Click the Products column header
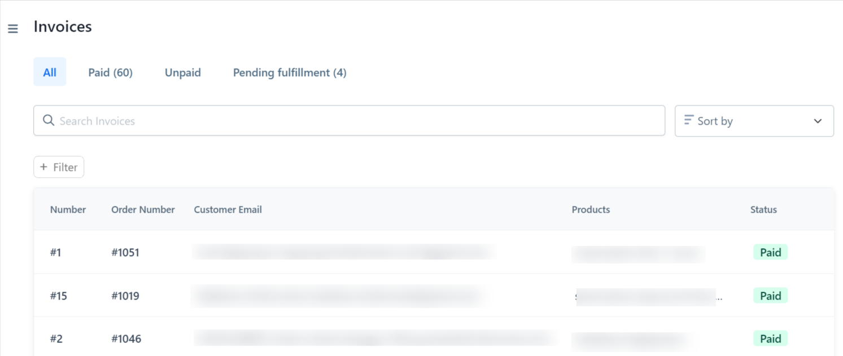 pyautogui.click(x=591, y=209)
